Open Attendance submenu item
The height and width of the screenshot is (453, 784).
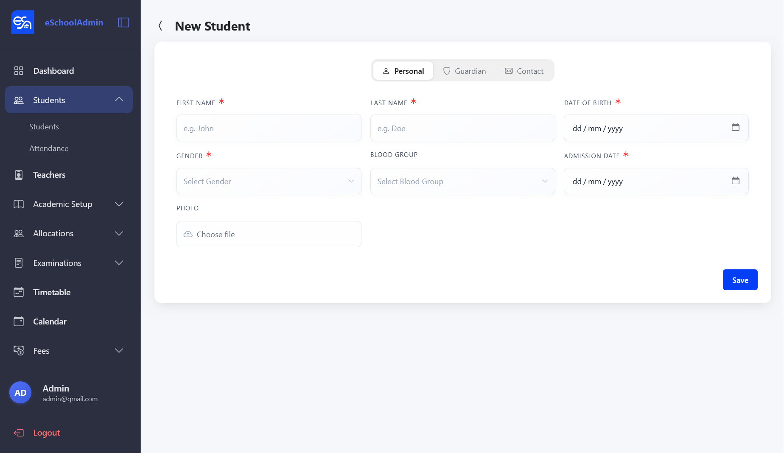pyautogui.click(x=49, y=148)
